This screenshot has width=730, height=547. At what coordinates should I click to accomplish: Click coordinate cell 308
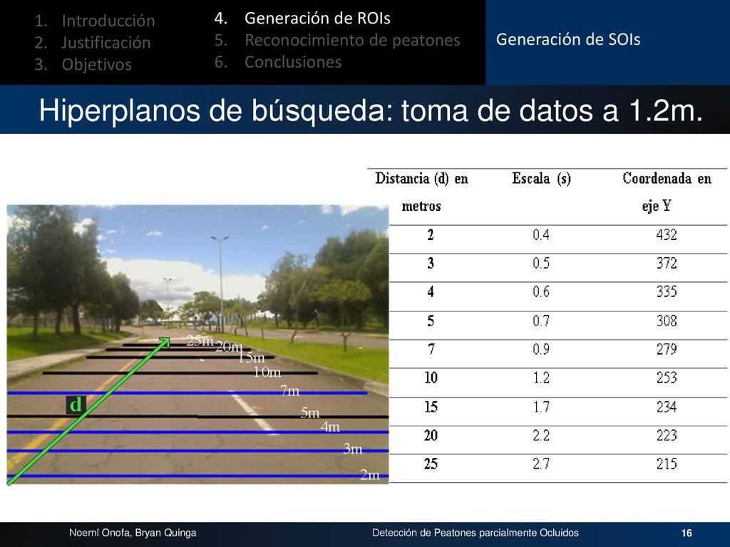667,321
